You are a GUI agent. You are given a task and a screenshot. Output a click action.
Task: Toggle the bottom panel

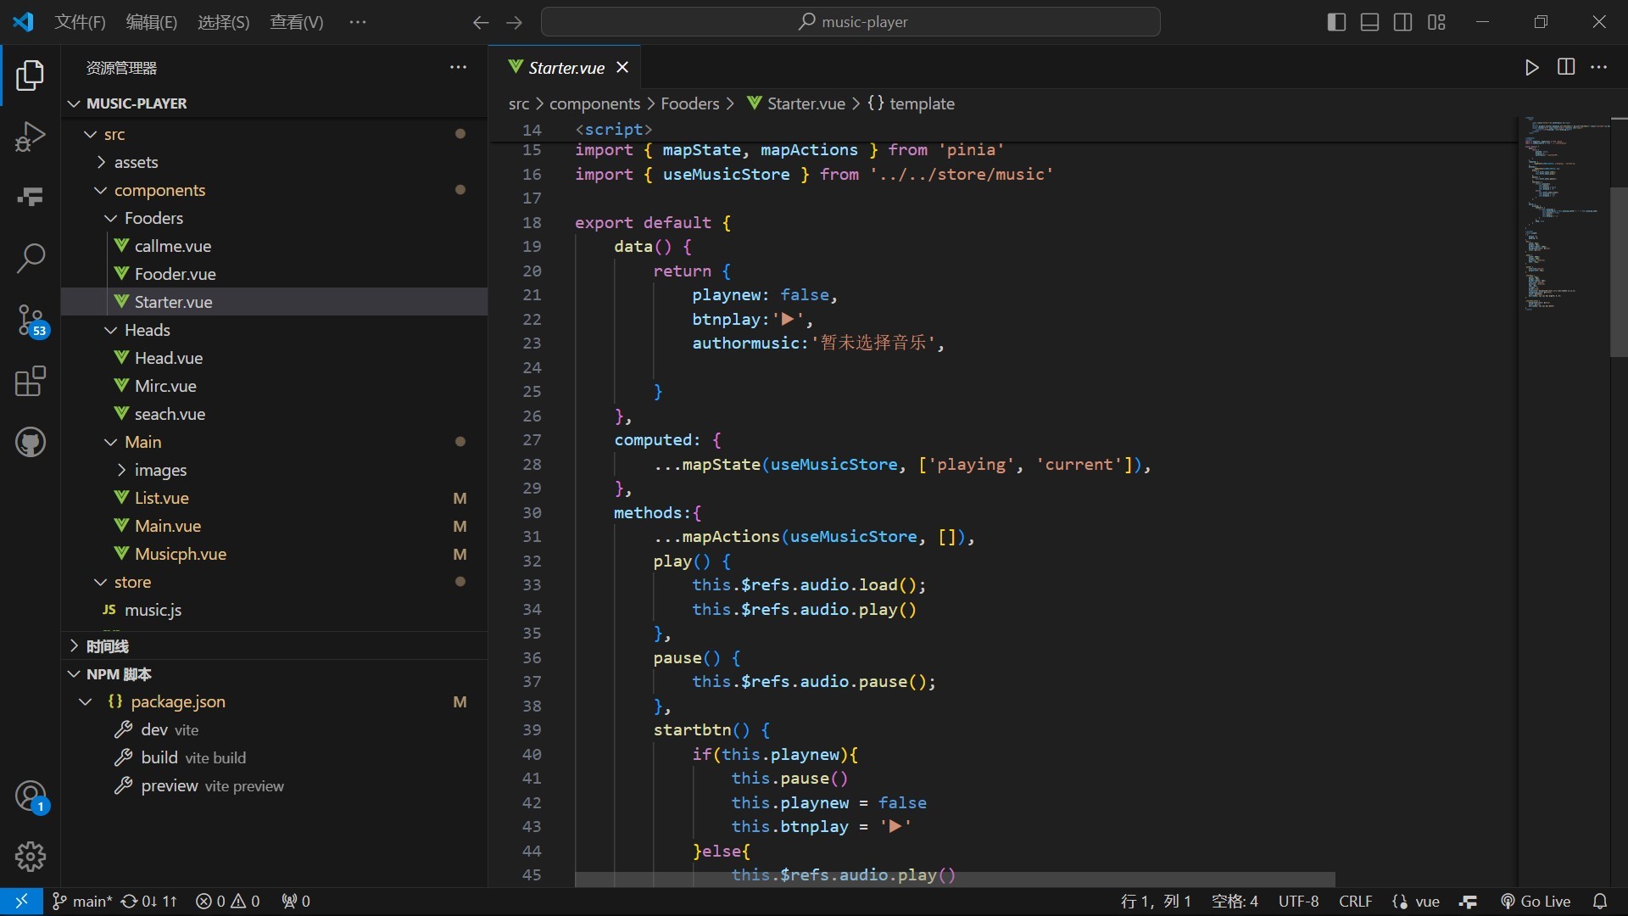pyautogui.click(x=1369, y=22)
